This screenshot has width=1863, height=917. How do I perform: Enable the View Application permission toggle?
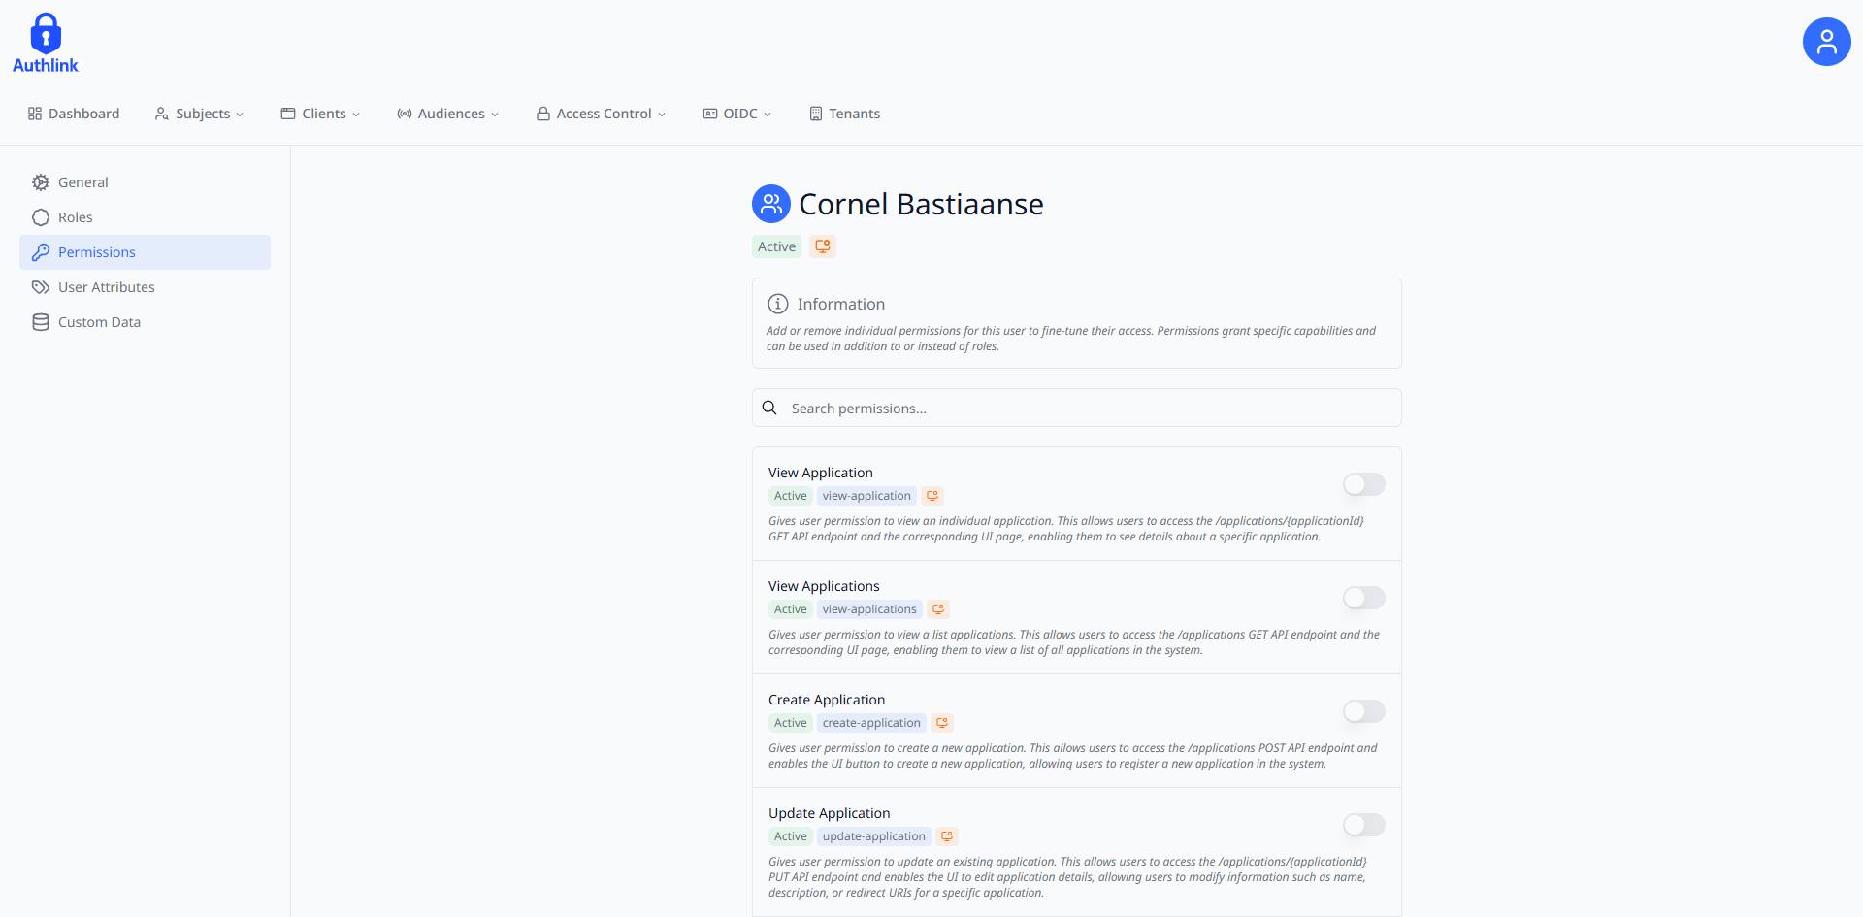point(1362,484)
